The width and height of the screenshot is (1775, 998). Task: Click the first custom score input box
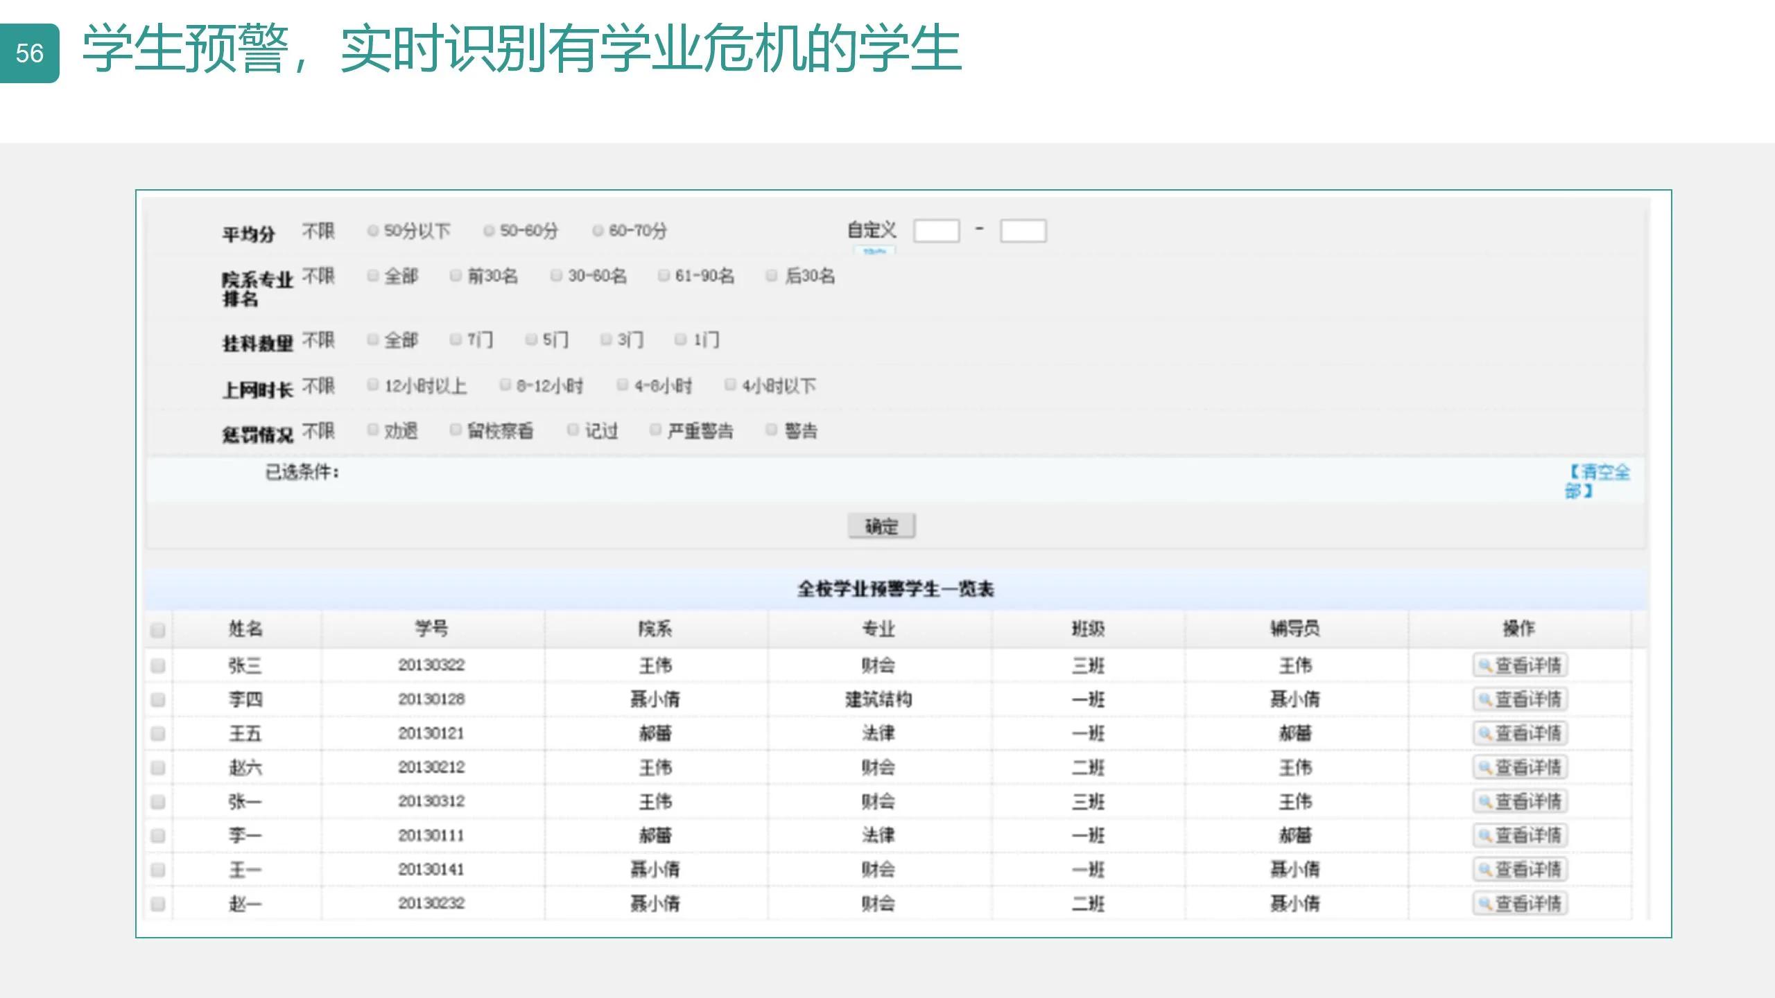click(936, 230)
